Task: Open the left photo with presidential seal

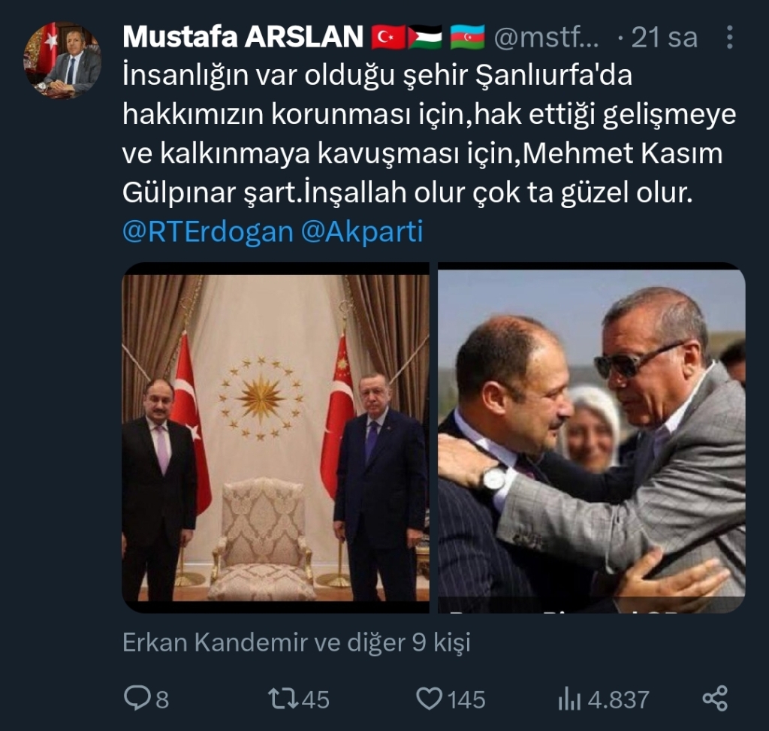Action: point(276,437)
